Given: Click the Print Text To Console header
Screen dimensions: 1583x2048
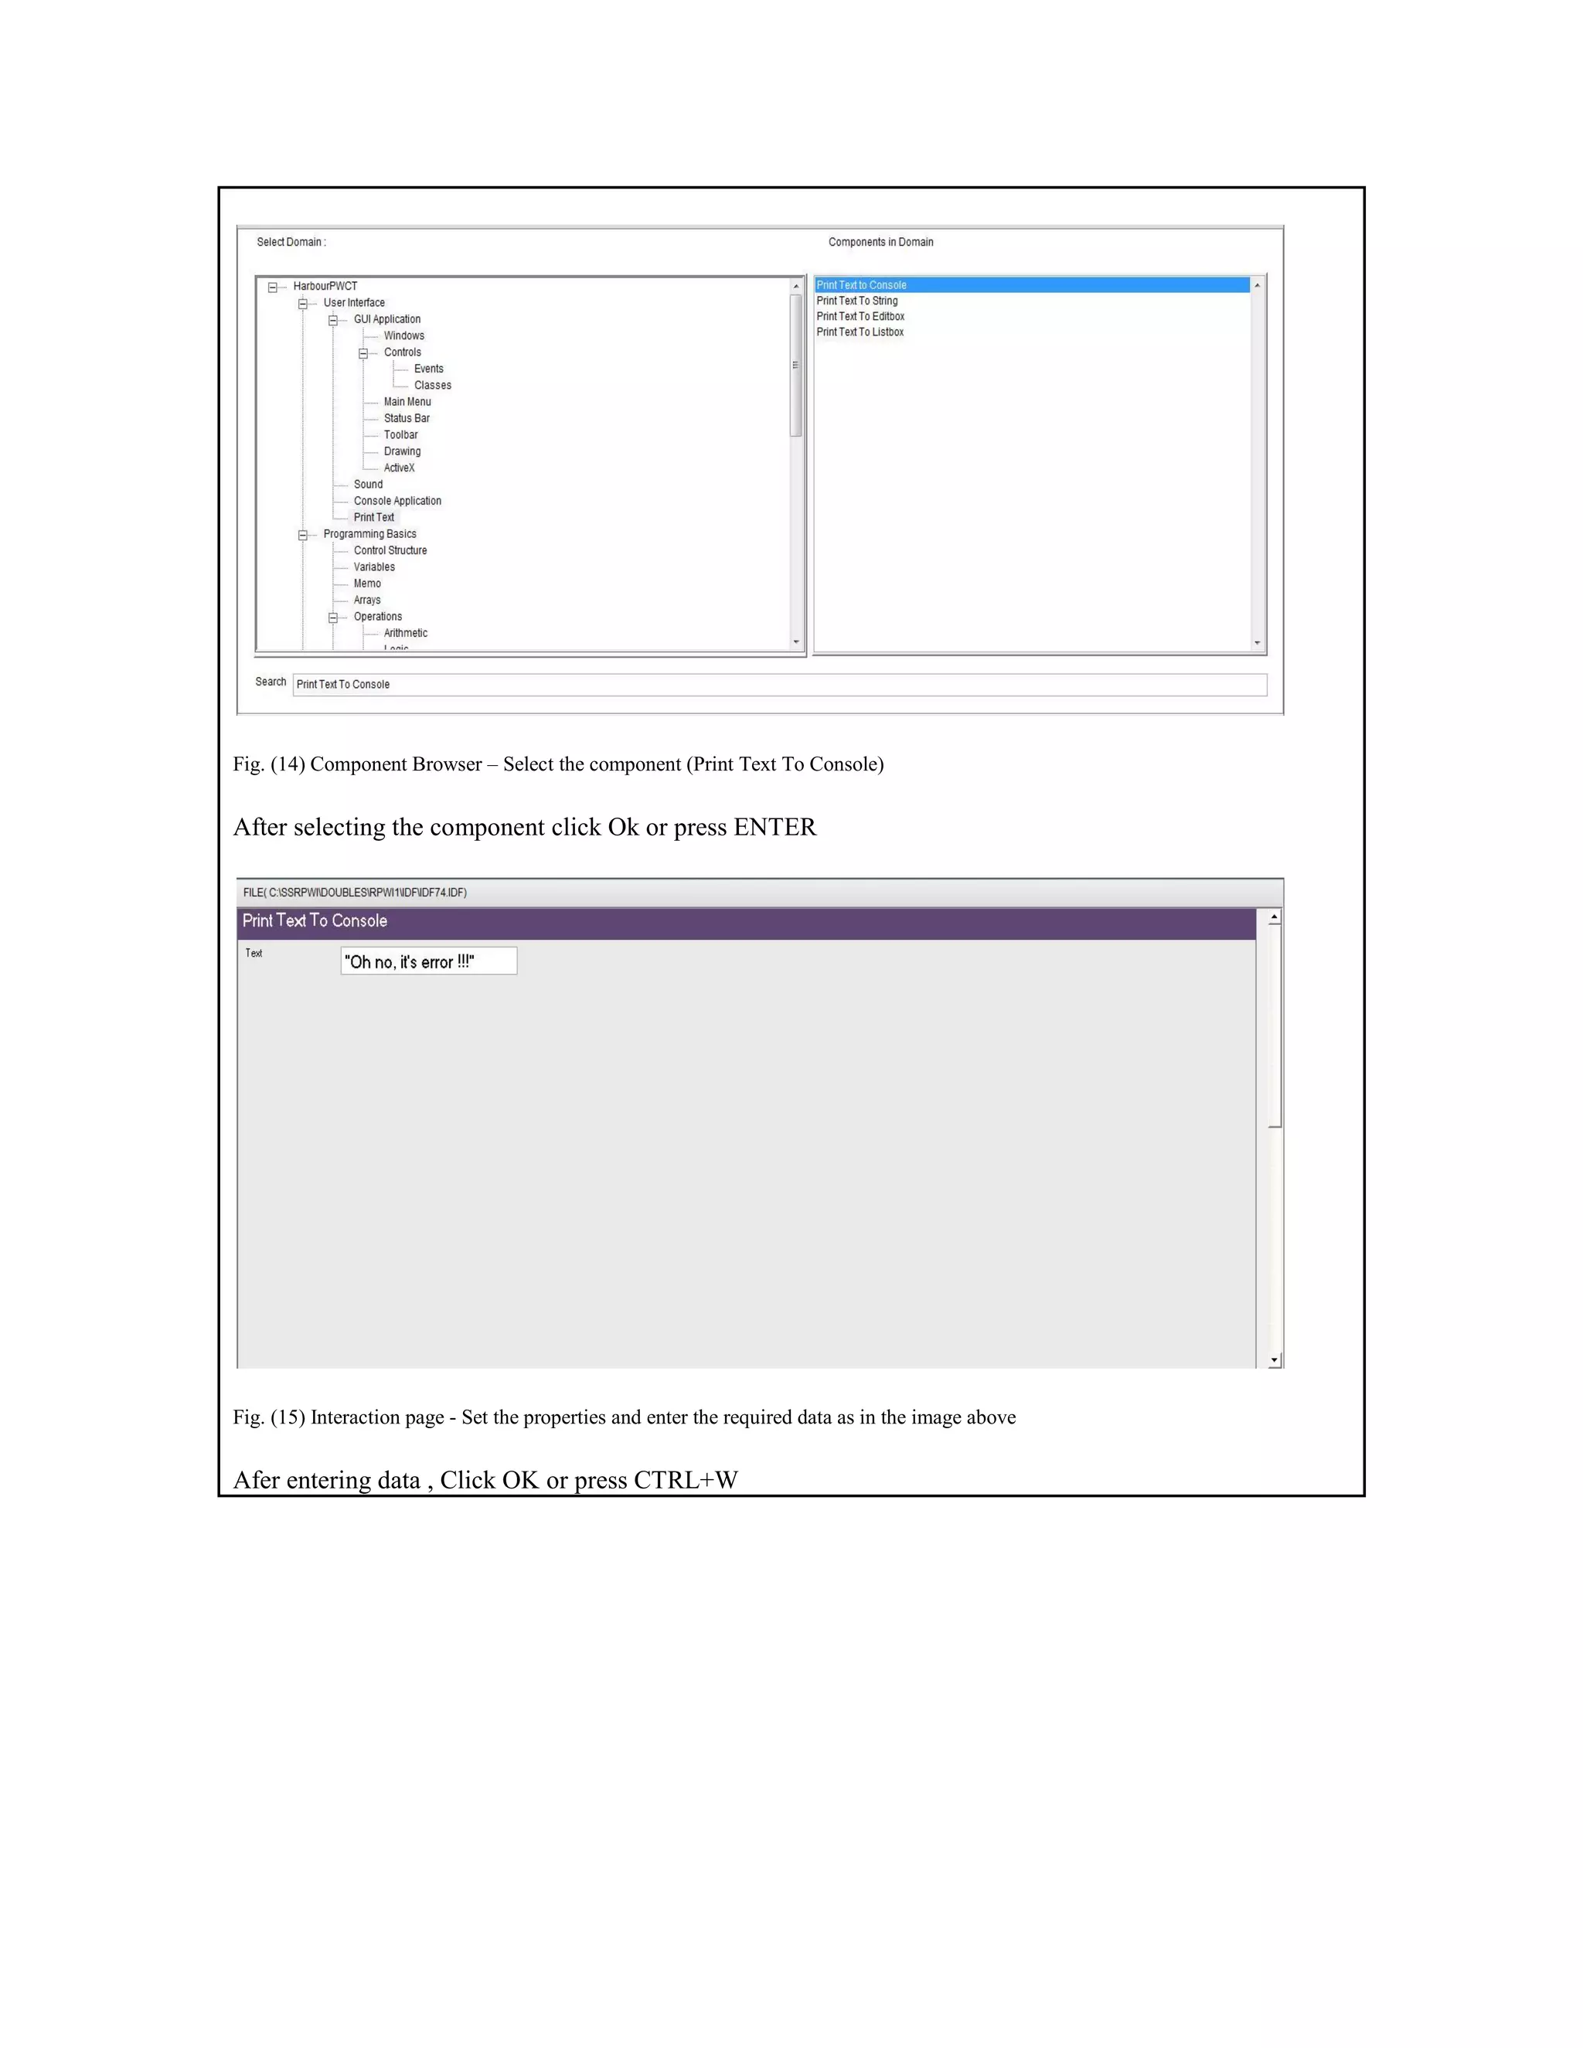Looking at the screenshot, I should click(747, 923).
